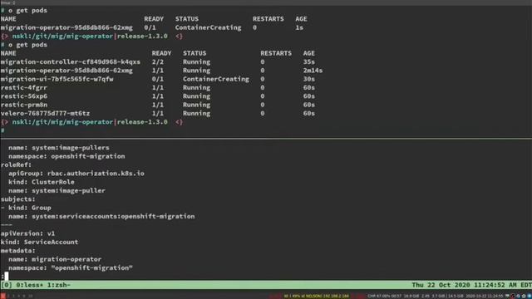The height and width of the screenshot is (299, 532).
Task: Click the less prompt cursor block
Action: [7, 277]
